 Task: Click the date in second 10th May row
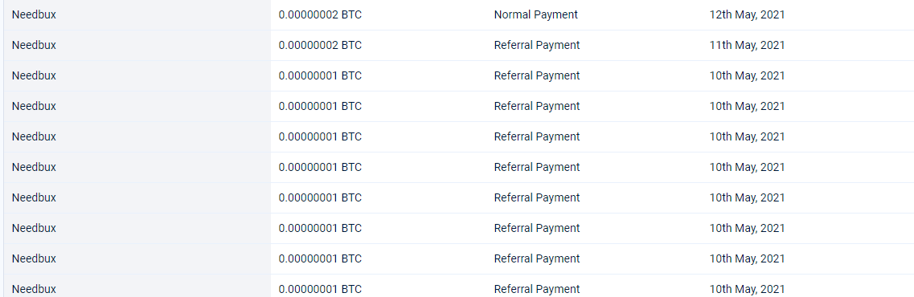(x=747, y=106)
